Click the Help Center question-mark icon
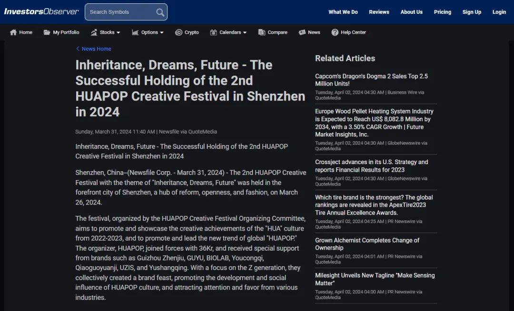This screenshot has width=514, height=311. coord(335,32)
